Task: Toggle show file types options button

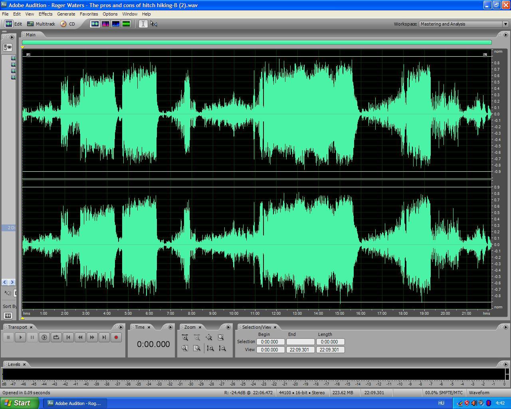Action: click(x=8, y=48)
